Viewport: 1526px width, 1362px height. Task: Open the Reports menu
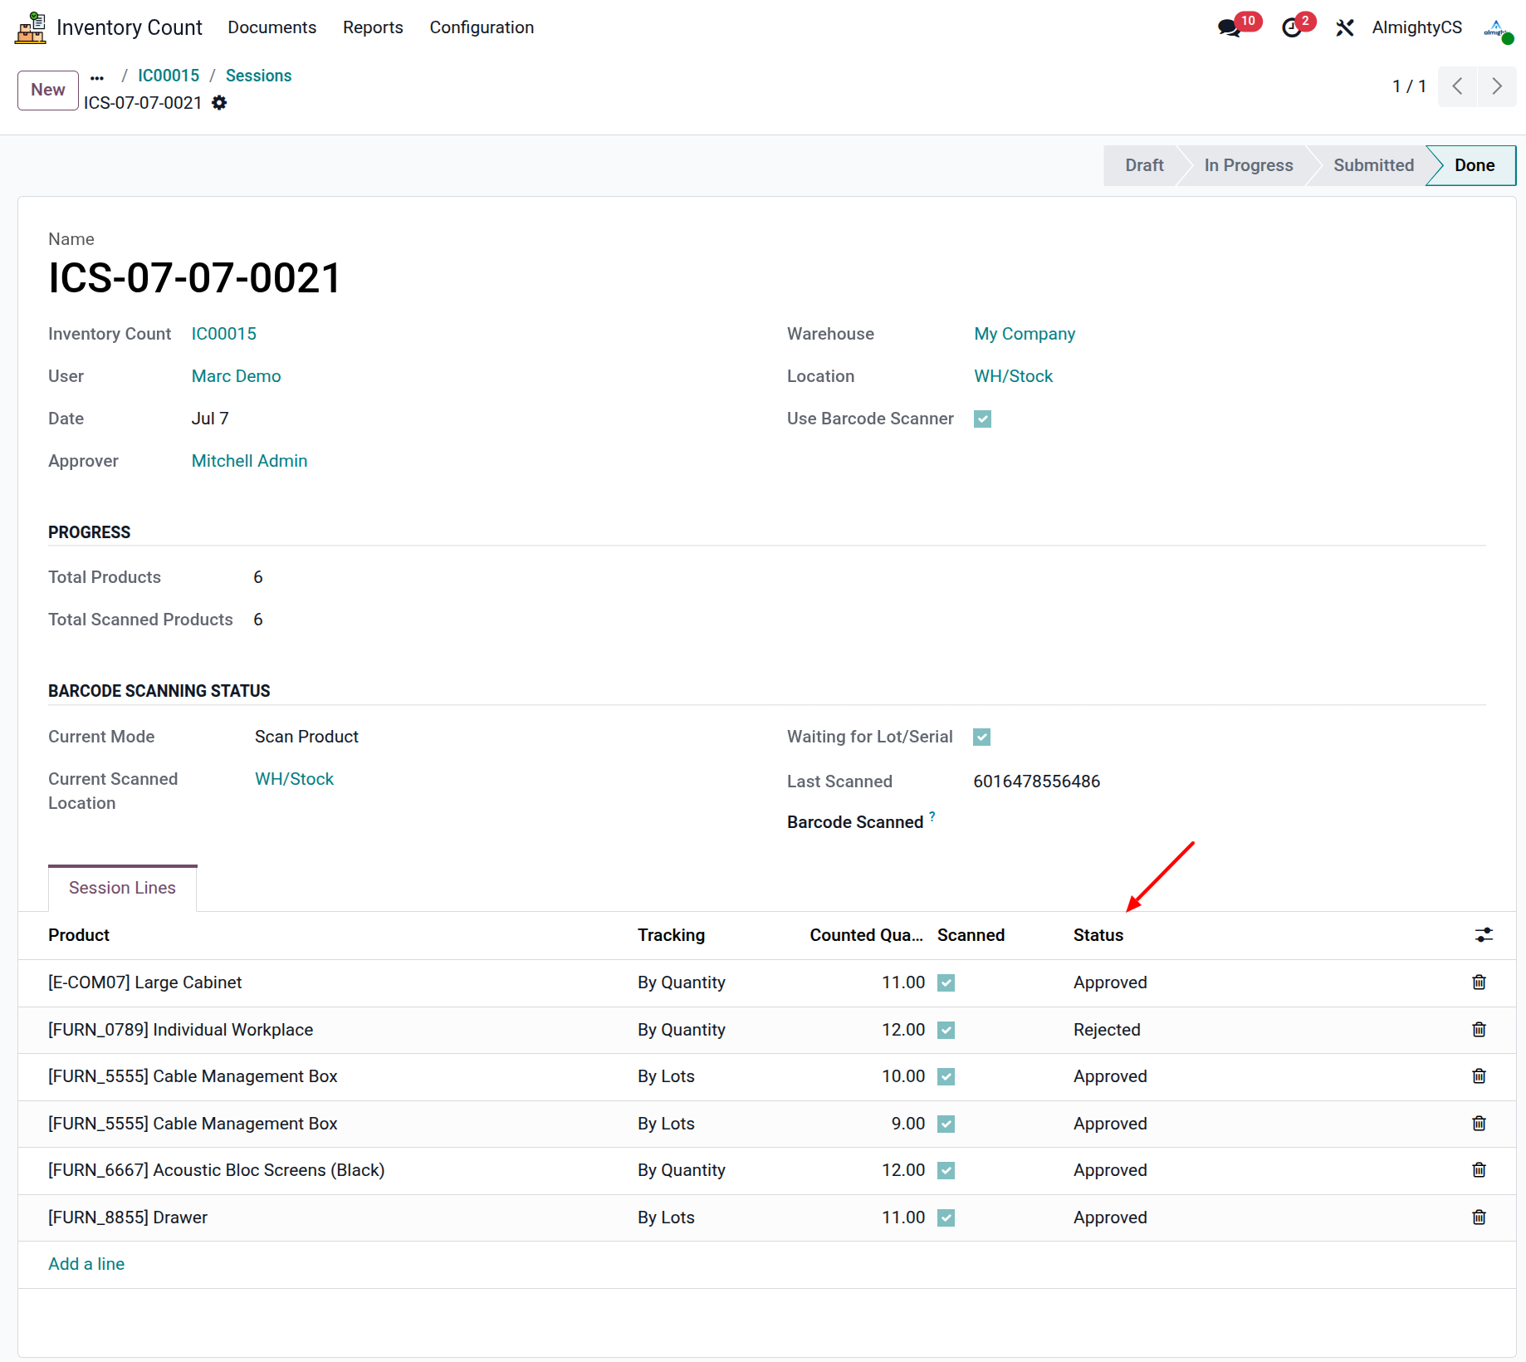[x=373, y=27]
